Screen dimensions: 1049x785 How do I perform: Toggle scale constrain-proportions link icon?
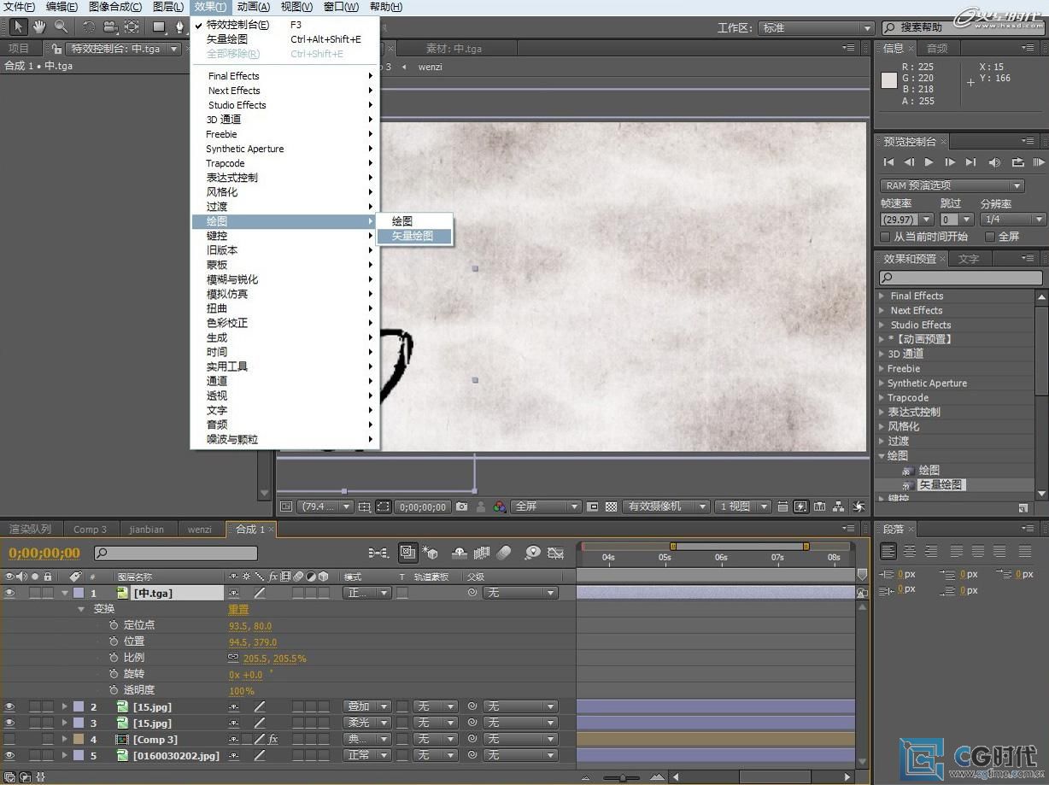233,658
